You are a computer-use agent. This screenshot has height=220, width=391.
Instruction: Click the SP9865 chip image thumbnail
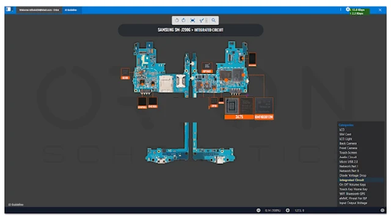(x=207, y=66)
